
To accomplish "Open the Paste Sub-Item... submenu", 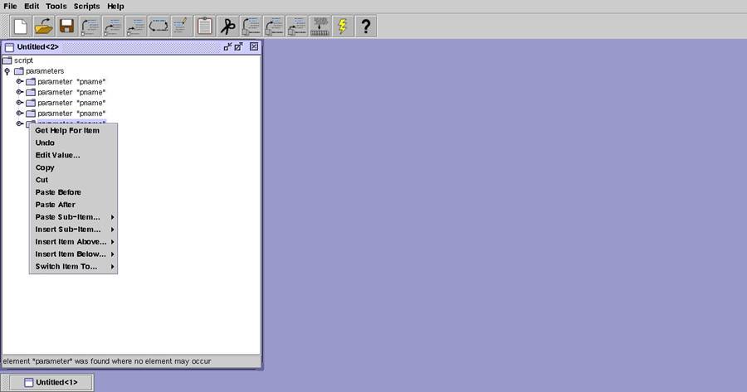I will coord(73,217).
